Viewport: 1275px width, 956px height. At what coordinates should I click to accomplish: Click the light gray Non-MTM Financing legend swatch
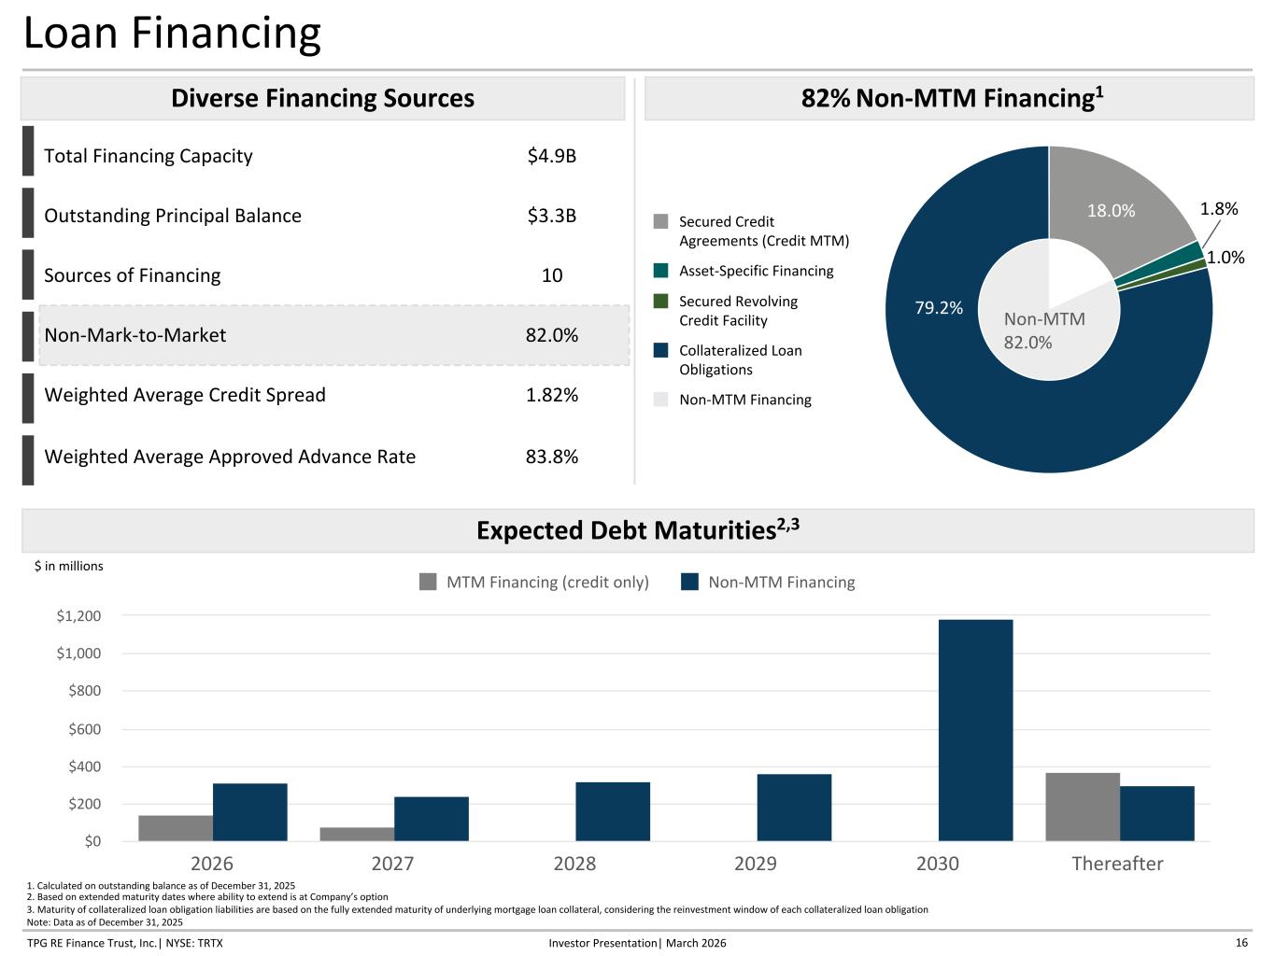click(661, 400)
